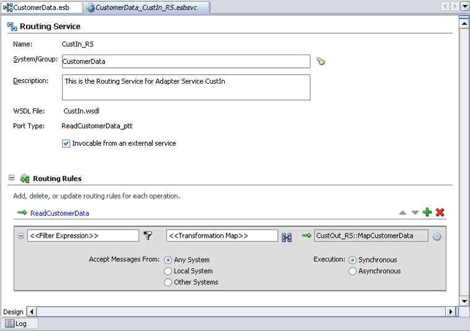470x331 pixels.
Task: Move routing rule down with arrow
Action: point(415,213)
